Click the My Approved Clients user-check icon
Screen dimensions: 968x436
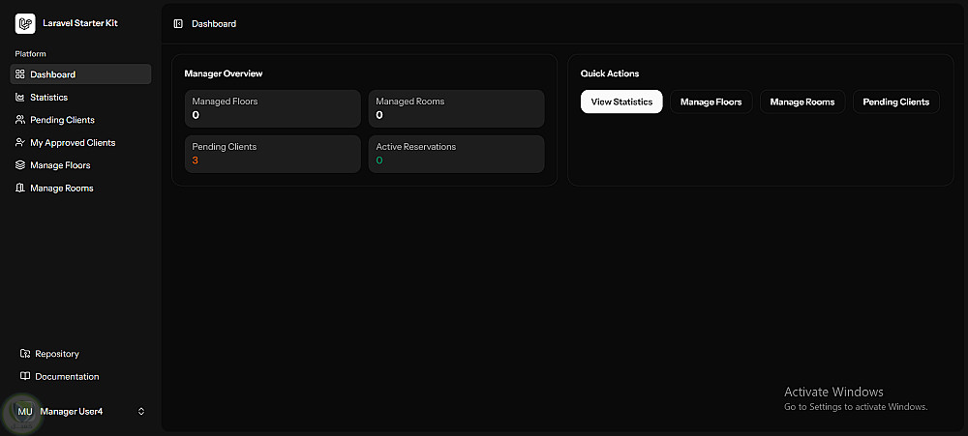[19, 142]
